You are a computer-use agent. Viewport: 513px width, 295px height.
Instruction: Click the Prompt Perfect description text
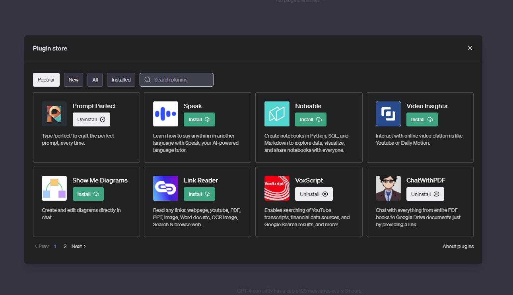pos(78,140)
